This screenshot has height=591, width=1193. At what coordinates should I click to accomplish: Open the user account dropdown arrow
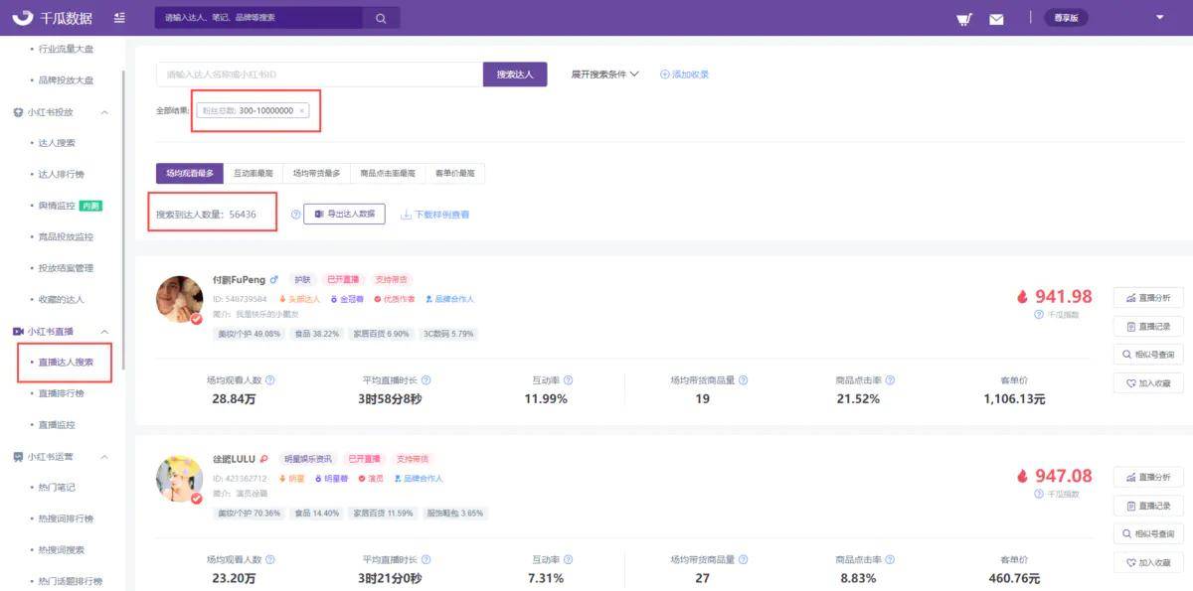point(1159,18)
